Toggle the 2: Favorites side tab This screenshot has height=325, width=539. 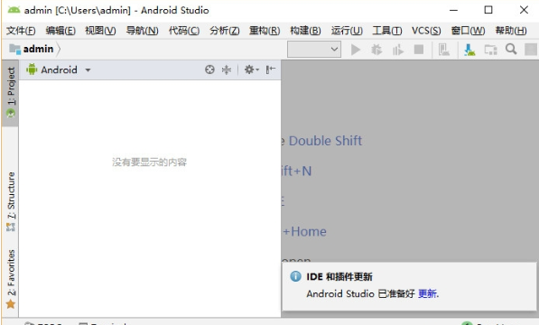pos(11,279)
